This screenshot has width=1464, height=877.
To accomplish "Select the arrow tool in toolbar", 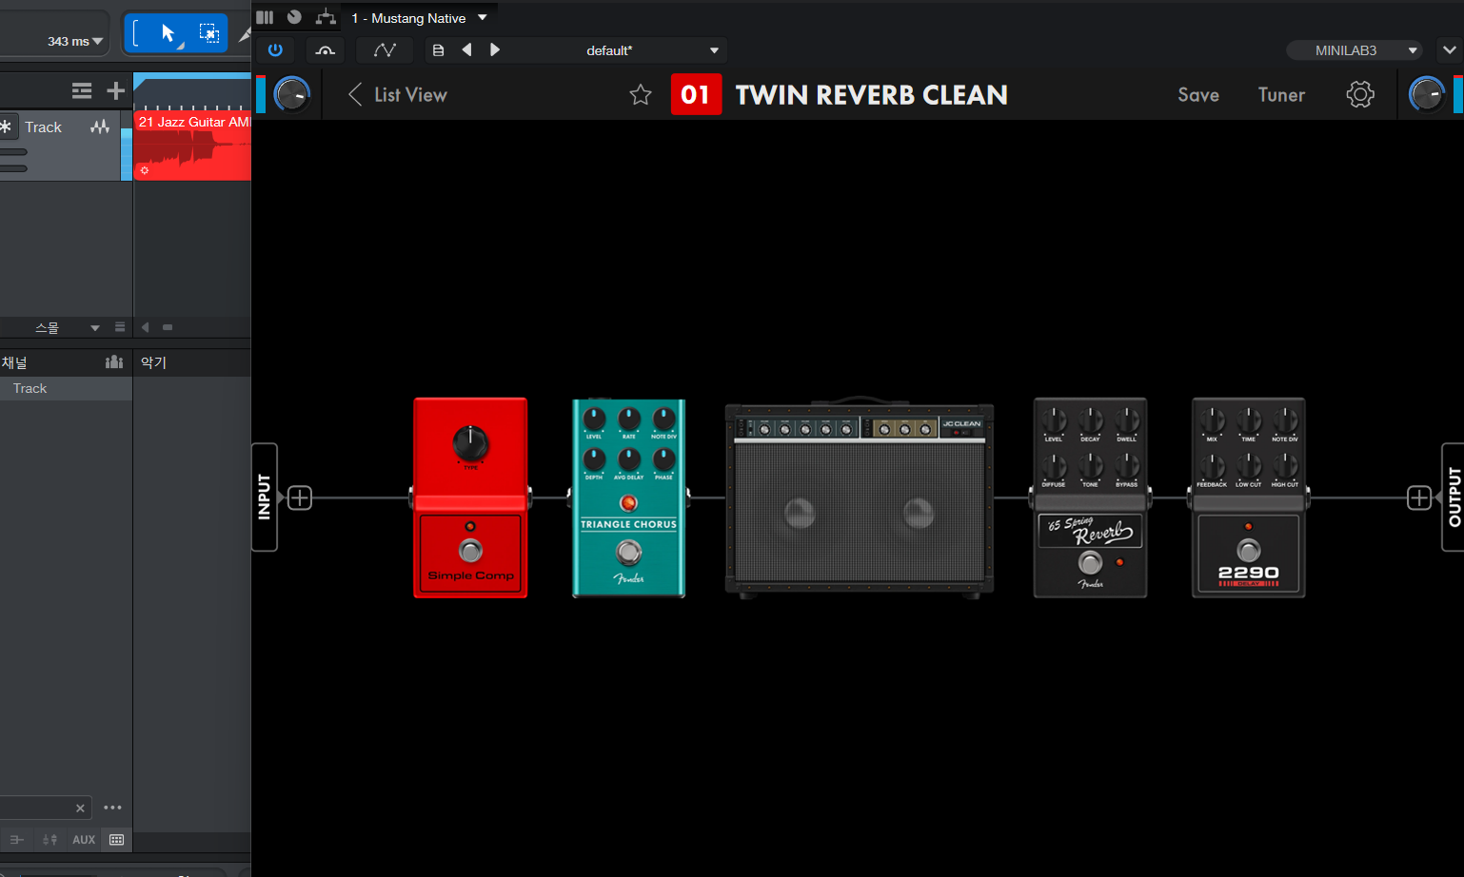I will (x=168, y=34).
